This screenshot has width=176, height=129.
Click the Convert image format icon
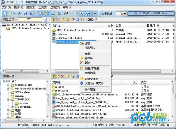pyautogui.click(x=47, y=13)
